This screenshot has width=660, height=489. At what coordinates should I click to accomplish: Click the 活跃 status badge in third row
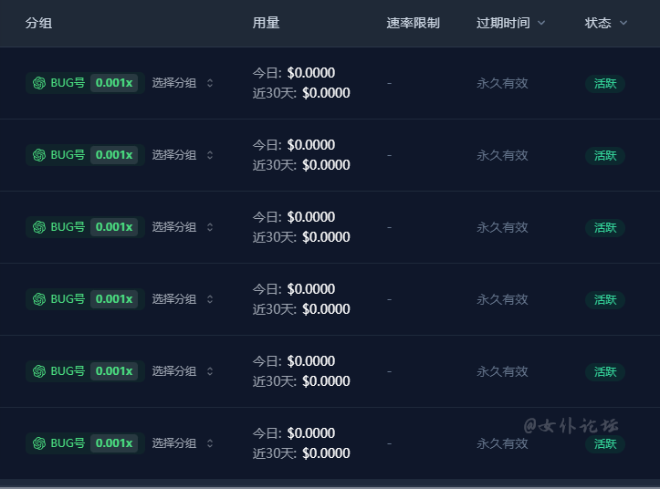605,228
